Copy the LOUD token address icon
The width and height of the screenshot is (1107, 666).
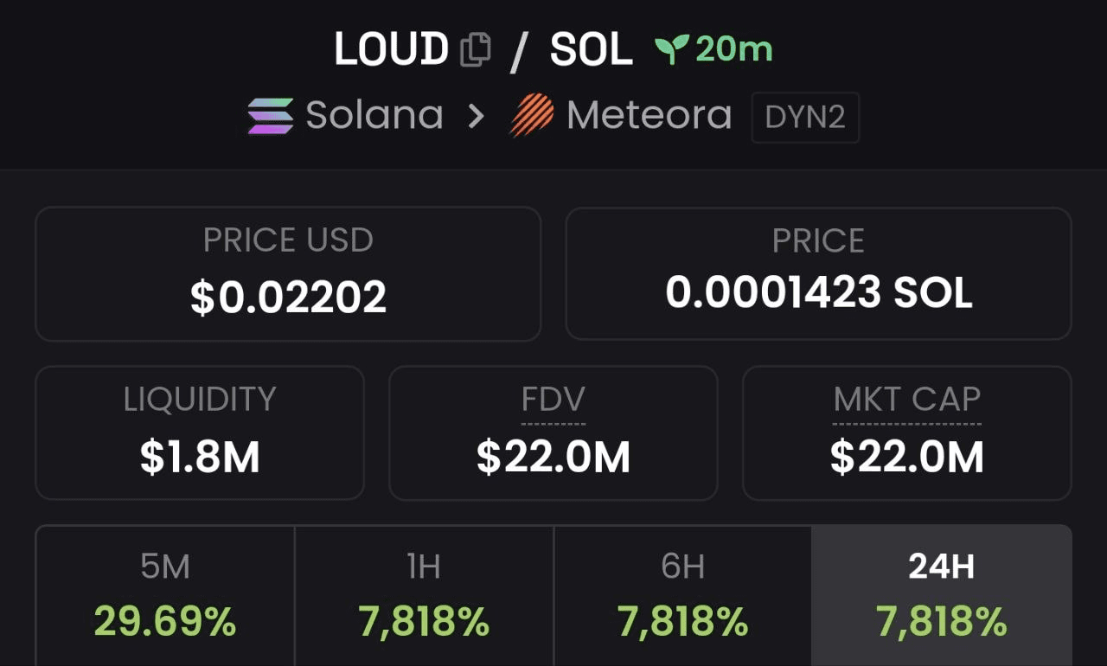(x=476, y=49)
